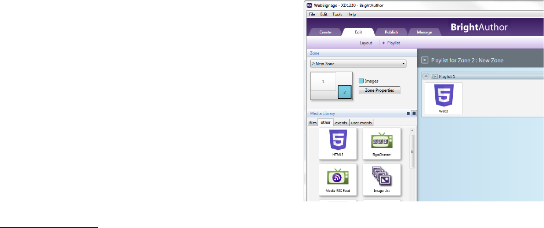Click the Media Library scrollbar thumb
Image resolution: width=544 pixels, height=228 pixels.
point(412,151)
